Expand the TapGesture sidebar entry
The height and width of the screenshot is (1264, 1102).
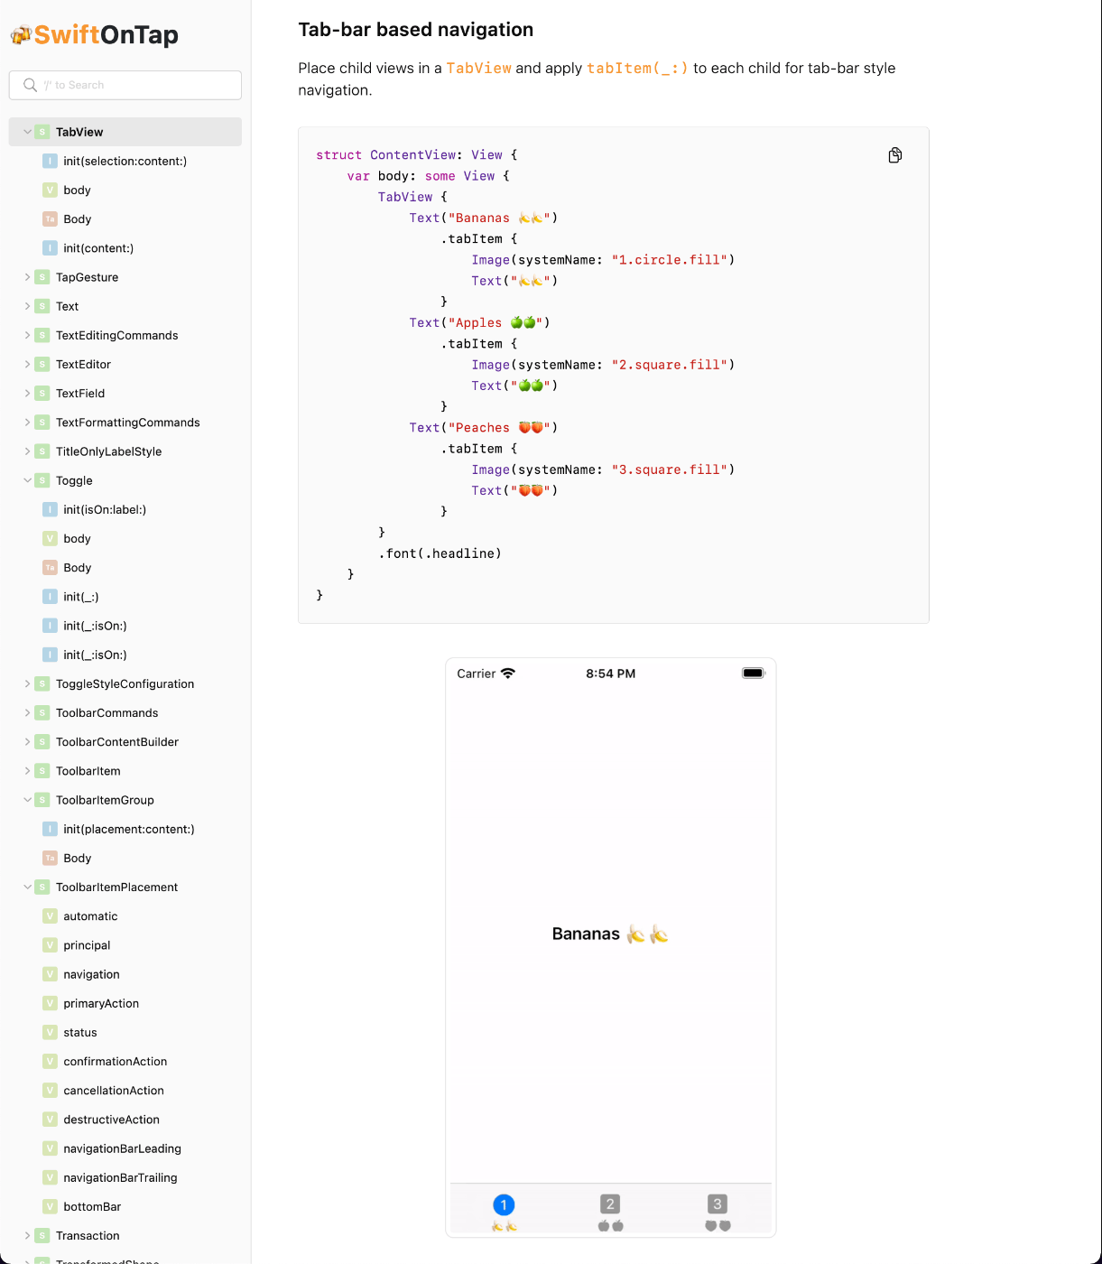tap(25, 277)
